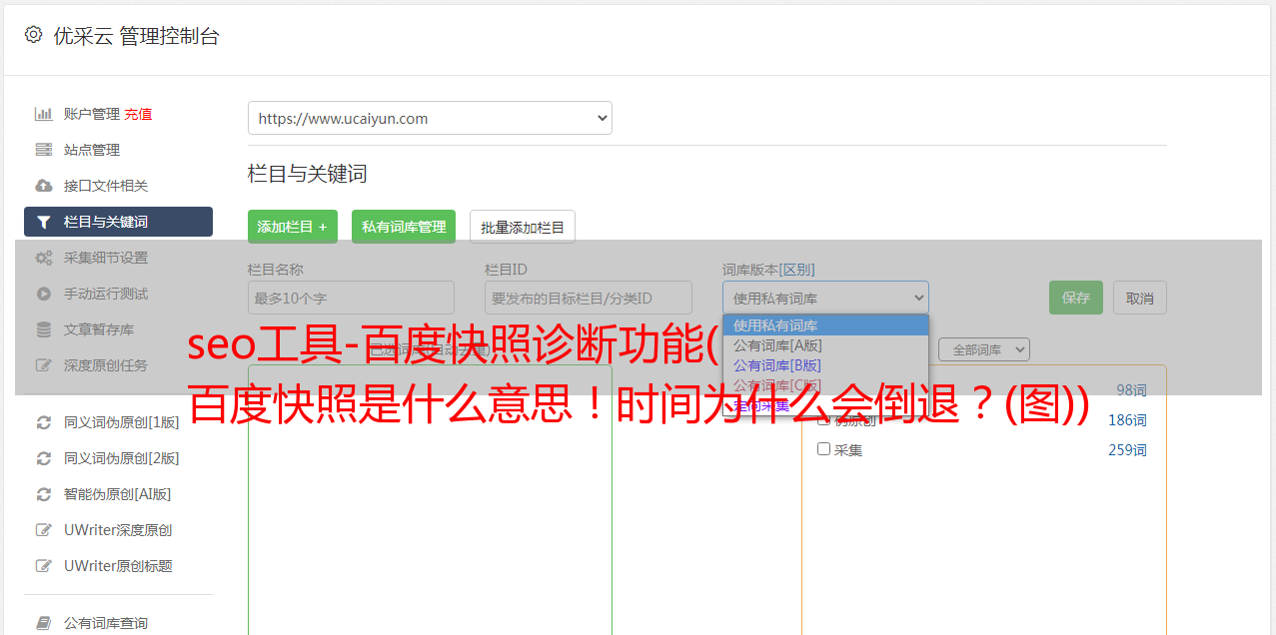Focus the 栏目ID input field
The image size is (1276, 635).
pyautogui.click(x=589, y=298)
